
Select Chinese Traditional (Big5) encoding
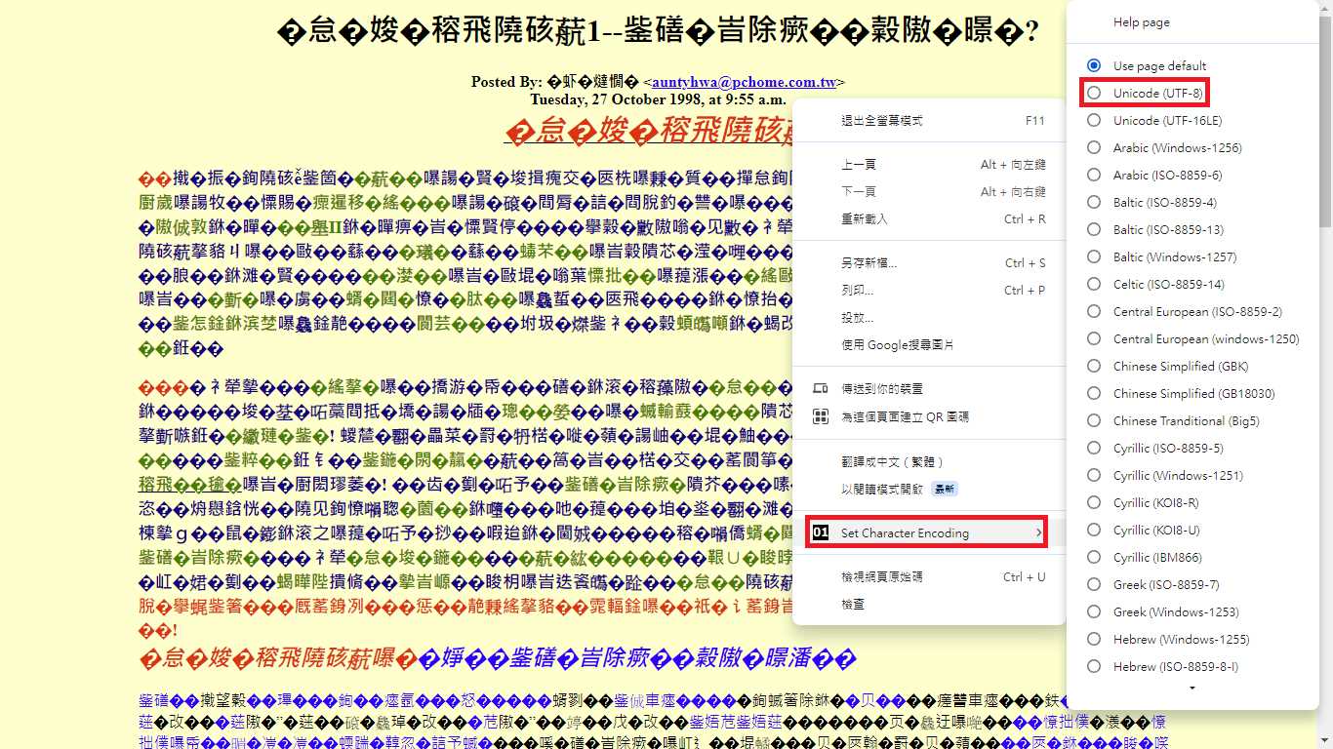pos(1094,420)
